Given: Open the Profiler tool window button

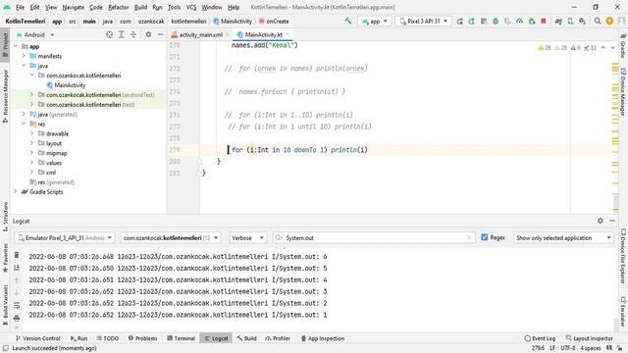Looking at the screenshot, I should pyautogui.click(x=278, y=338).
